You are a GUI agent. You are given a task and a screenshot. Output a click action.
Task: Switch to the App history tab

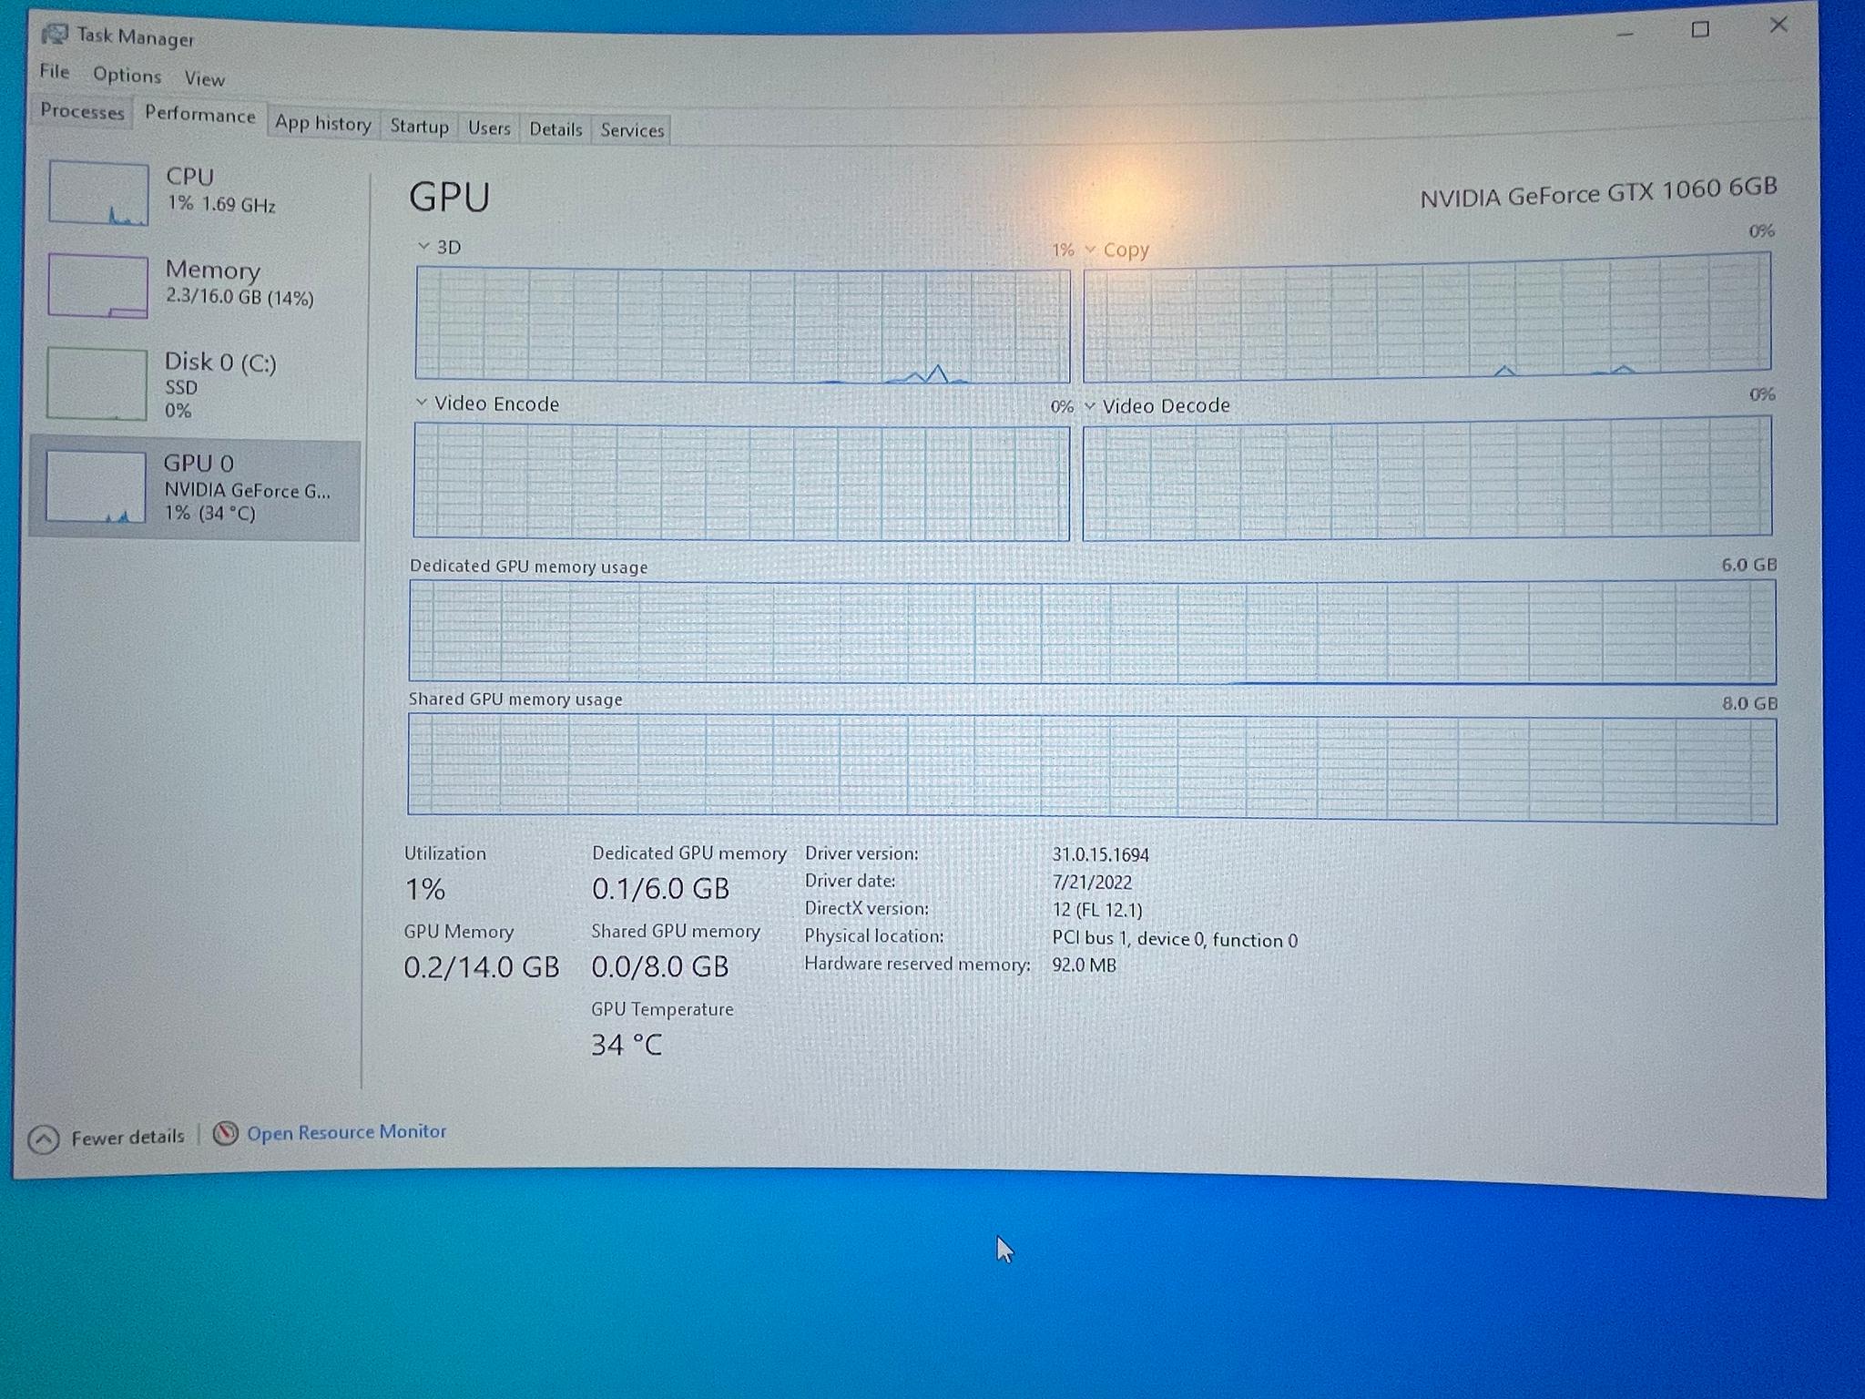322,124
